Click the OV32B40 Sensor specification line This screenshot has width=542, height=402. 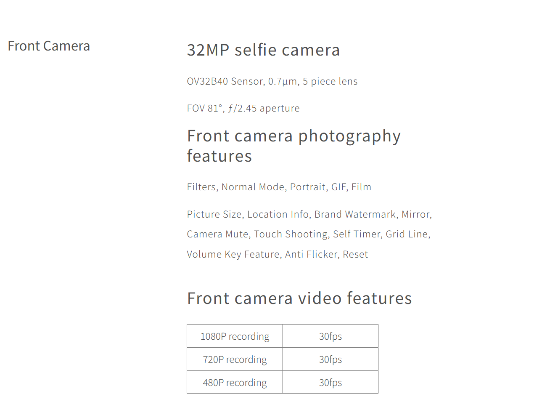272,81
